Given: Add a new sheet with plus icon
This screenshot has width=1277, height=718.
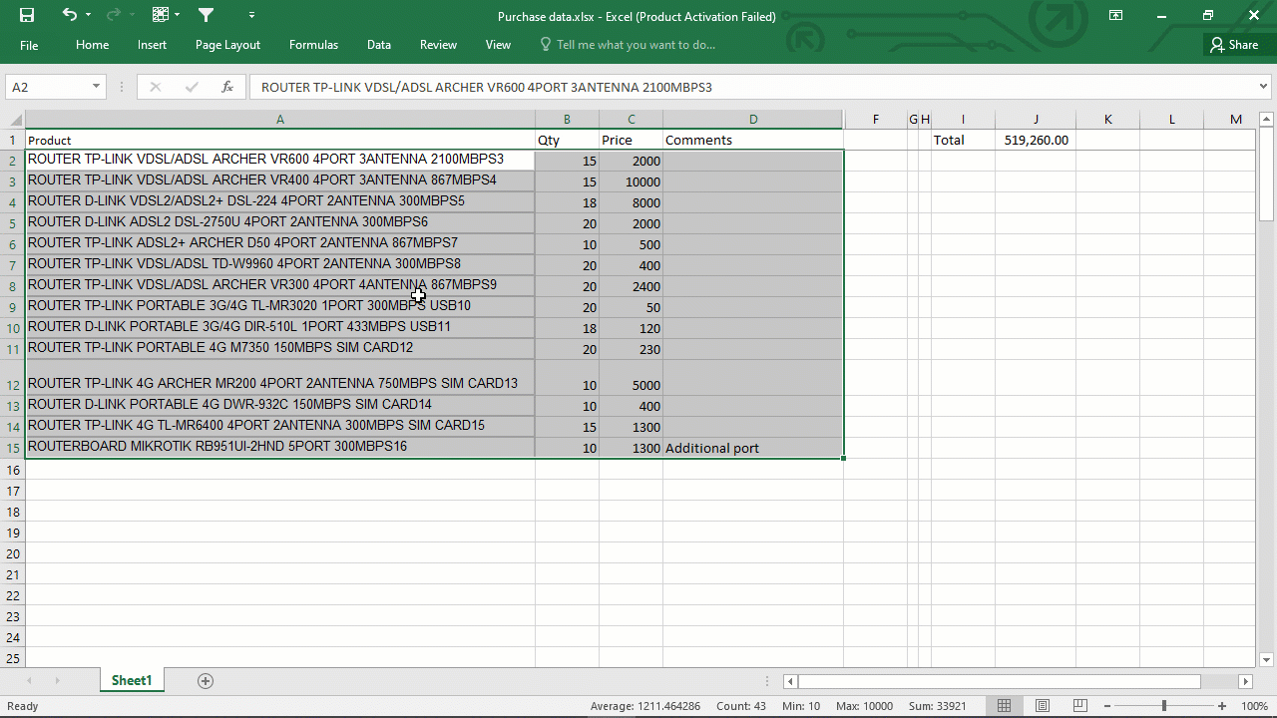Looking at the screenshot, I should [x=206, y=681].
